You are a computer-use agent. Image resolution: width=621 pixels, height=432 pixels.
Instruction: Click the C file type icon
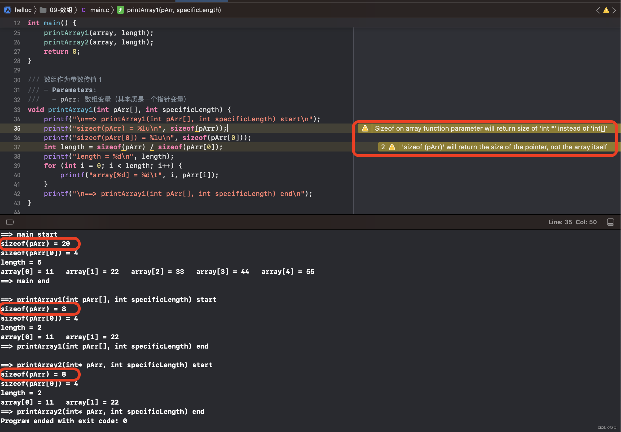click(84, 10)
